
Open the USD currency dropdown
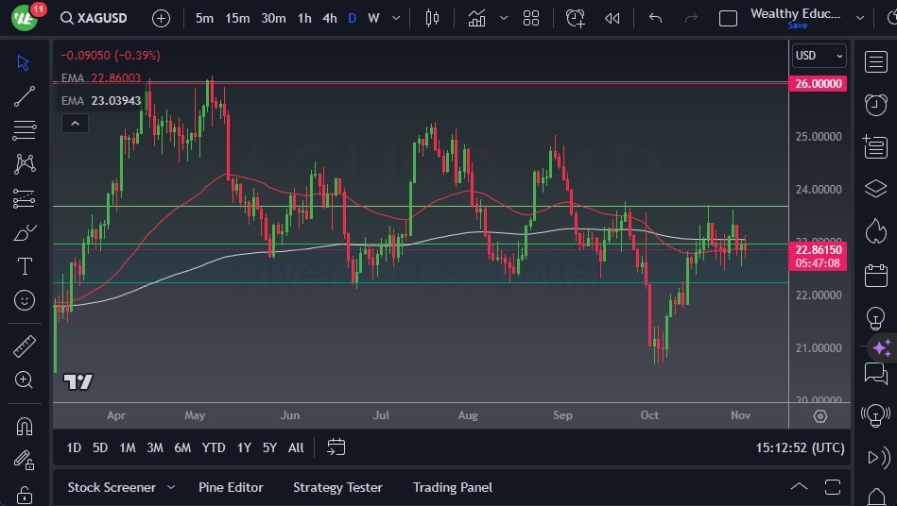[819, 56]
